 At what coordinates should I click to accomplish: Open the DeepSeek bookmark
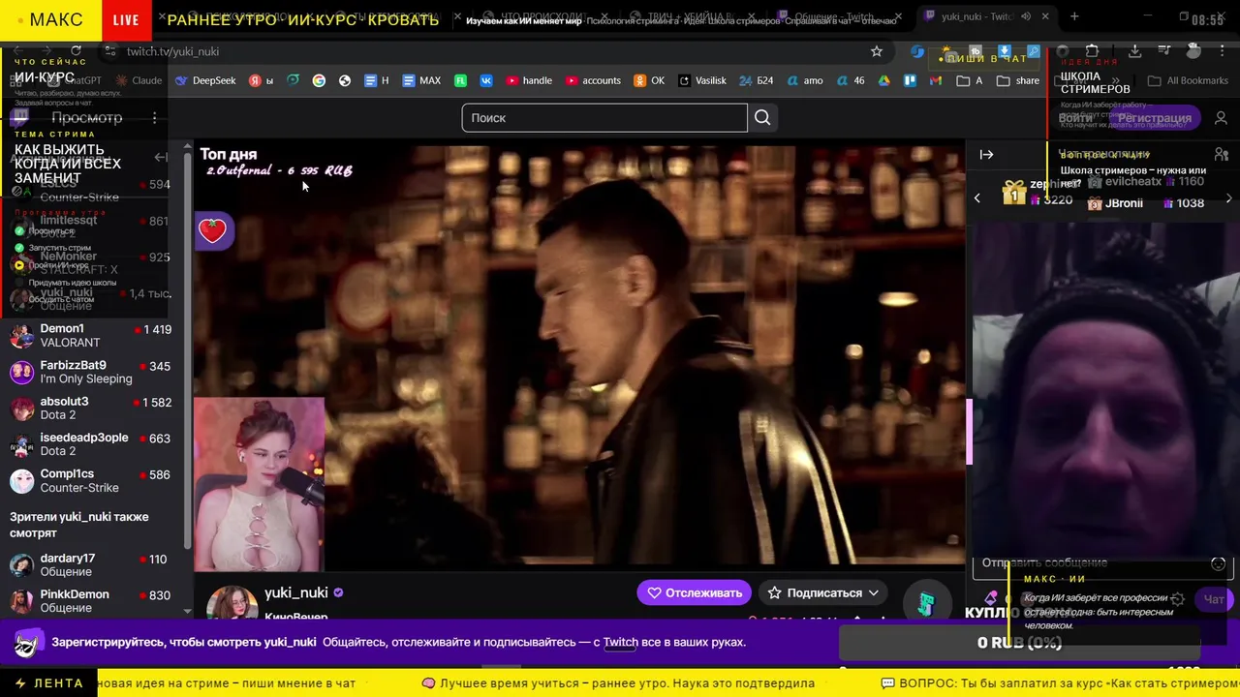pos(205,80)
